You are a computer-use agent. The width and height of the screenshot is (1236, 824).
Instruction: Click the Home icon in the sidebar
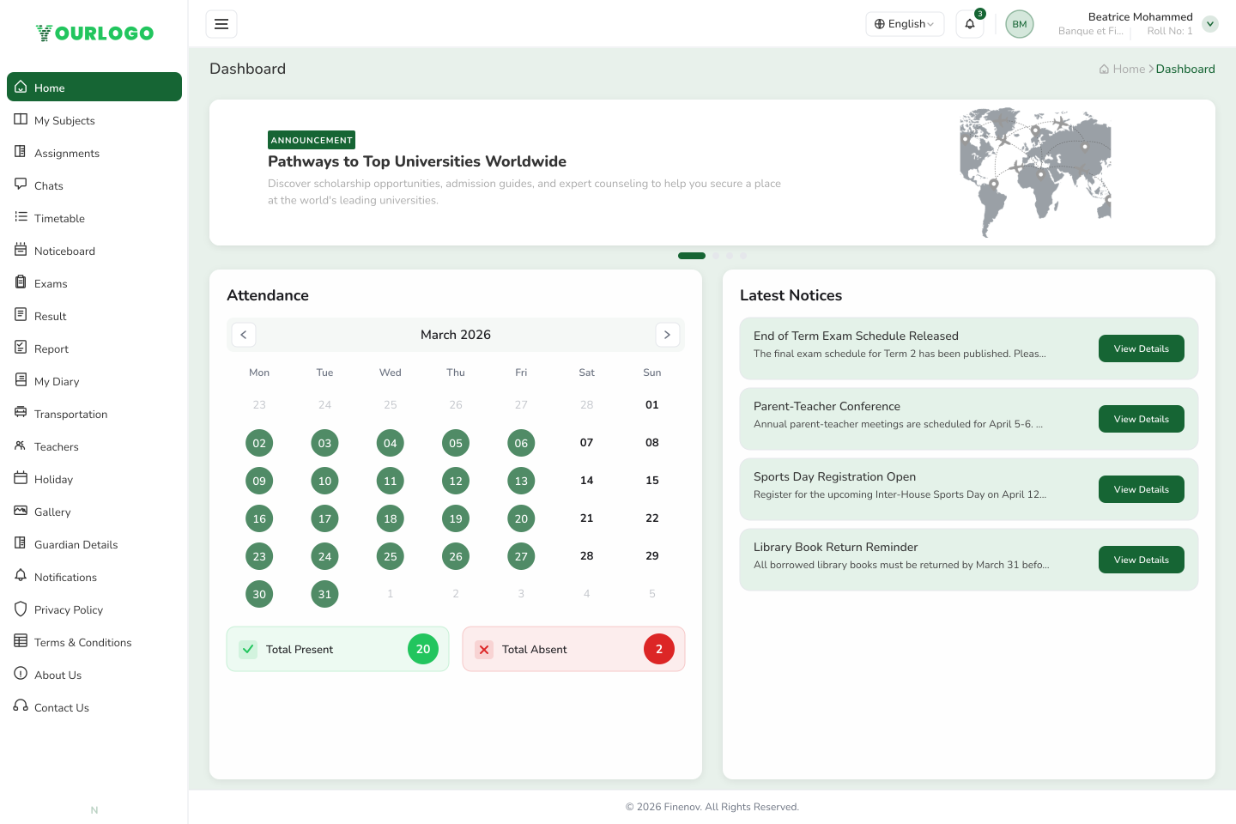21,87
